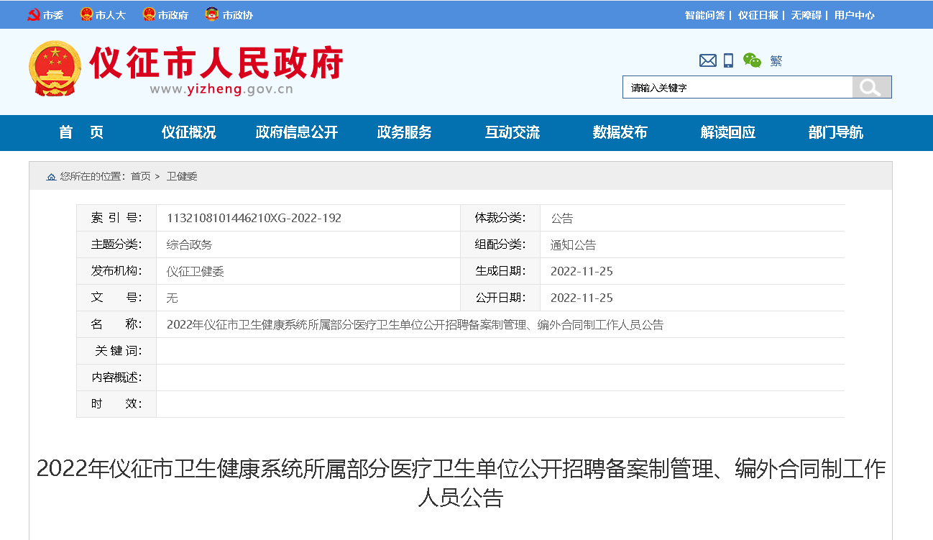Click the 体裁分类 value 公告

[x=562, y=218]
